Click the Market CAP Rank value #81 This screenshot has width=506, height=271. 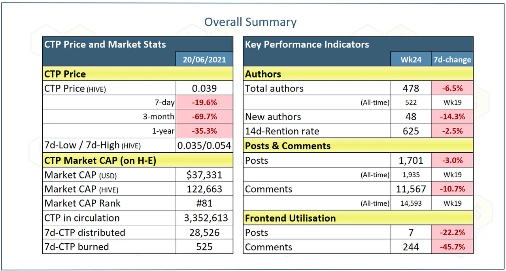point(204,203)
